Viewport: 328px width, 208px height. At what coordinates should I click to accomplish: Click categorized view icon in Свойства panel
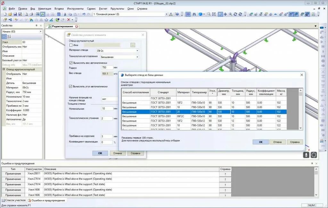click(x=4, y=36)
